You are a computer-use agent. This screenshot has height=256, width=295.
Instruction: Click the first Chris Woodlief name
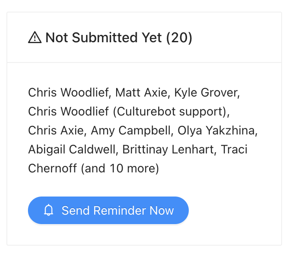click(70, 93)
